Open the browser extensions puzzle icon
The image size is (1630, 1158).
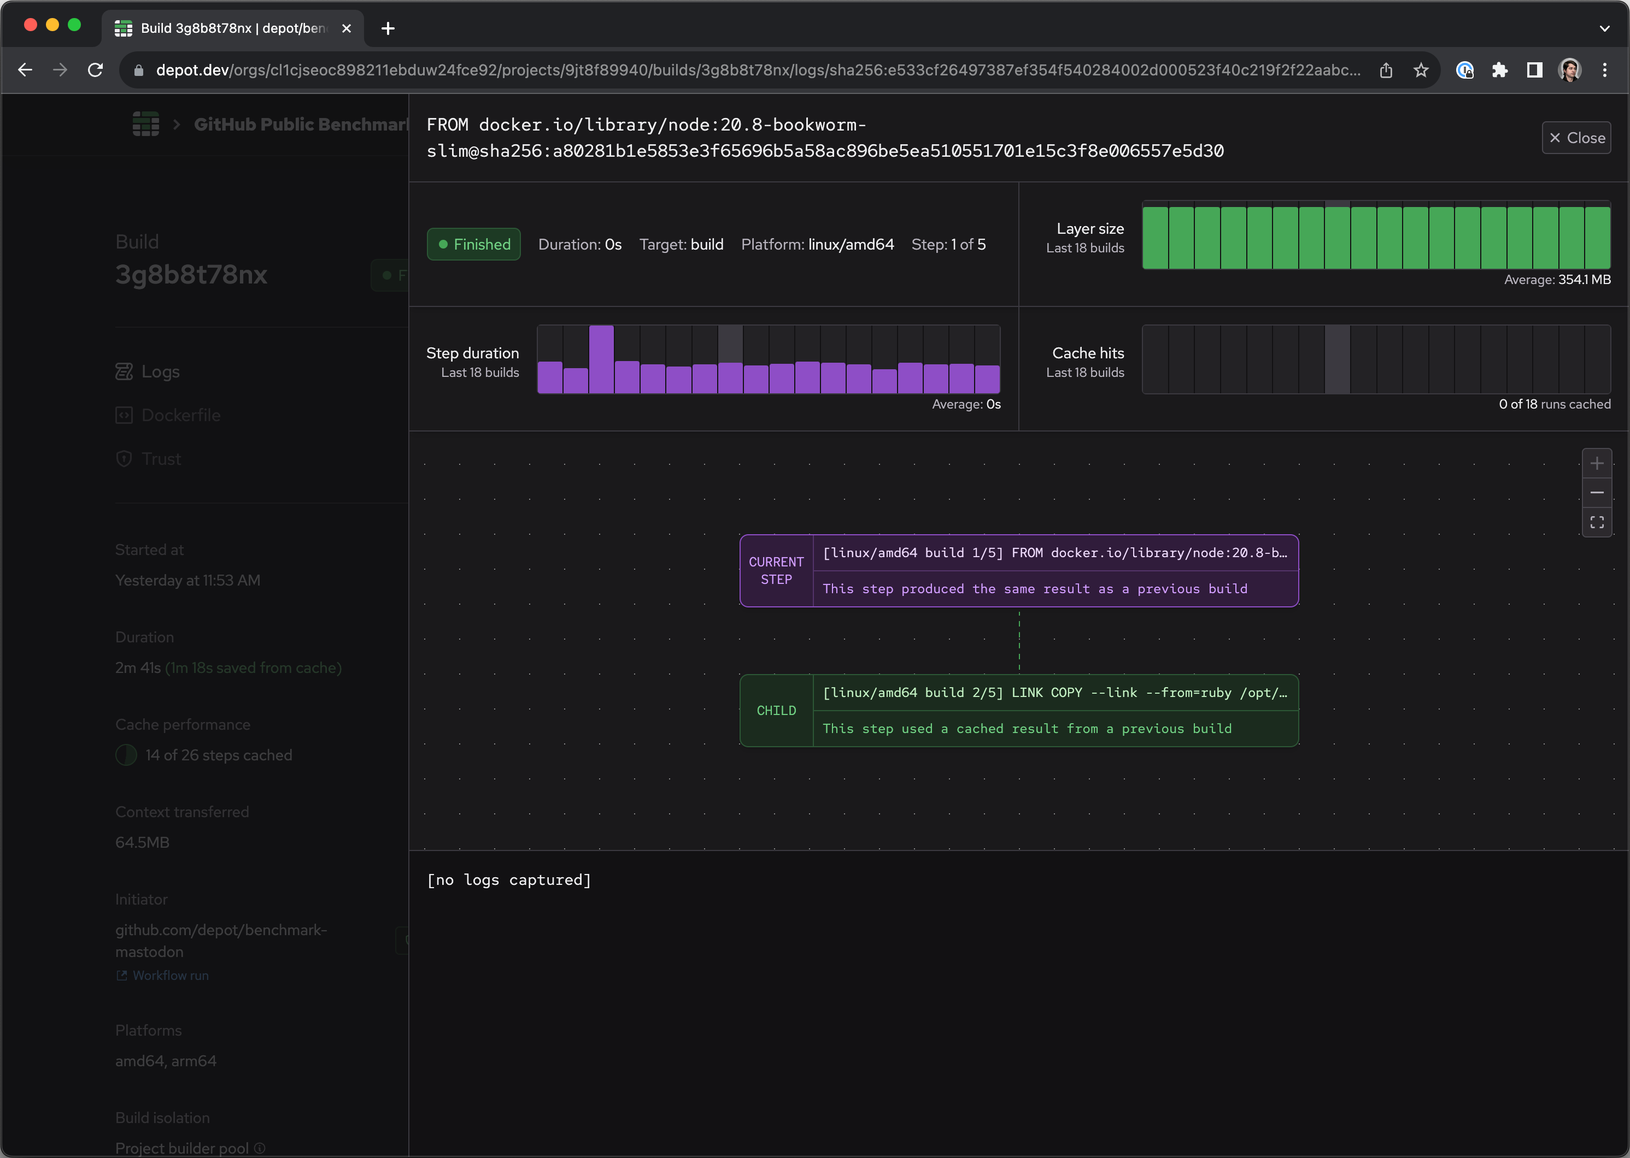(x=1500, y=70)
